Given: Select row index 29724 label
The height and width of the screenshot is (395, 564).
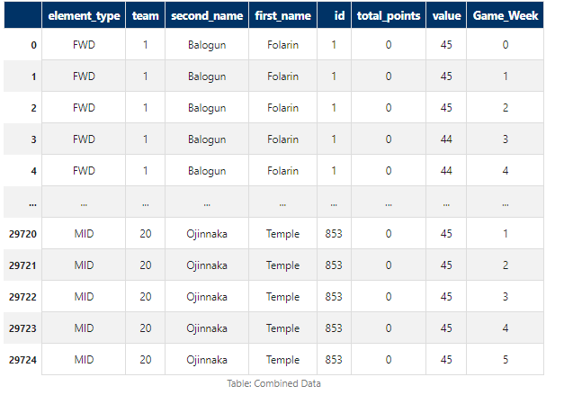Looking at the screenshot, I should 22,359.
